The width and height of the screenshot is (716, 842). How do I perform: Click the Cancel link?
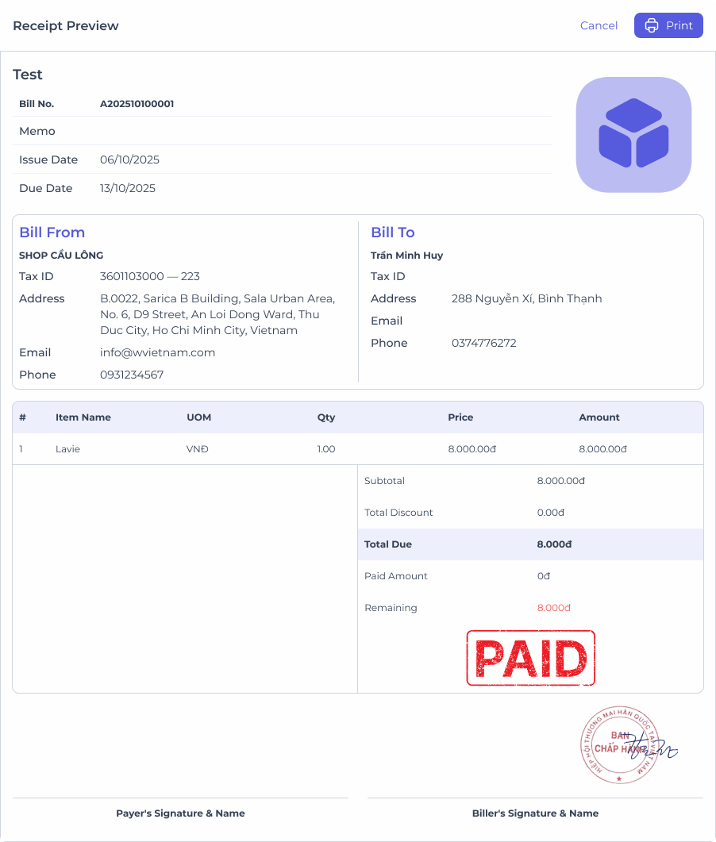[x=599, y=25]
